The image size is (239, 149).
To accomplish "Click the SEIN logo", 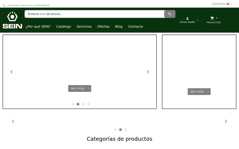I will point(12,20).
